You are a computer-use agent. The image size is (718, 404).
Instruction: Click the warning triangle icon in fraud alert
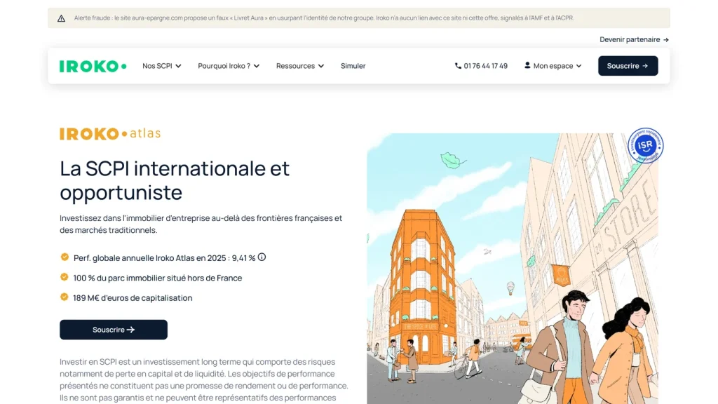point(62,18)
